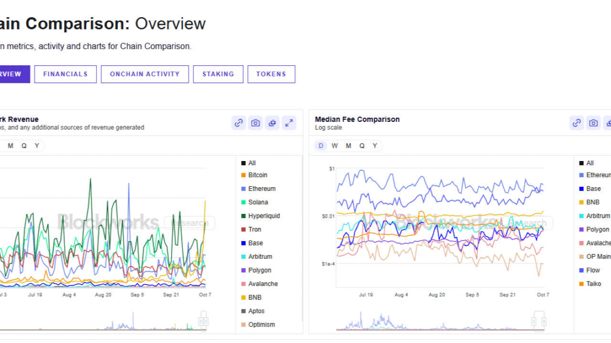This screenshot has height=343, width=611.
Task: Click the lock icon on revenue chart minimap
Action: (x=203, y=321)
